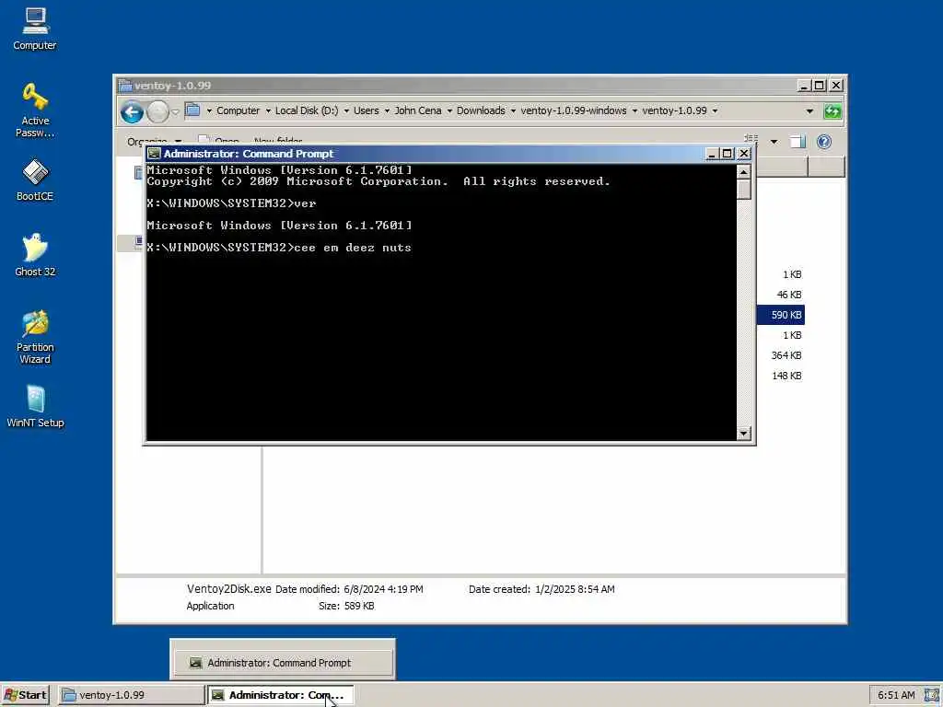Launch the Ghost 32 desktop shortcut

click(35, 256)
